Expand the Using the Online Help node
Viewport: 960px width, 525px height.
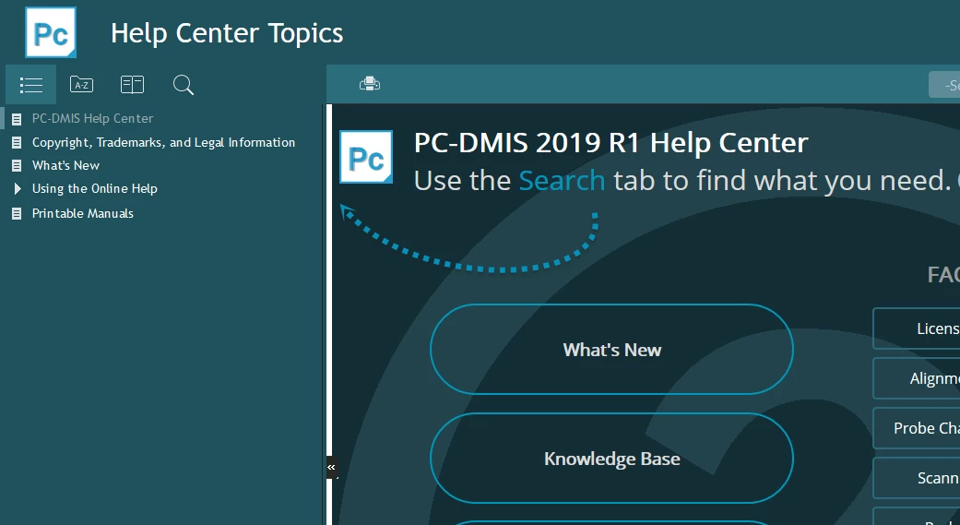18,188
